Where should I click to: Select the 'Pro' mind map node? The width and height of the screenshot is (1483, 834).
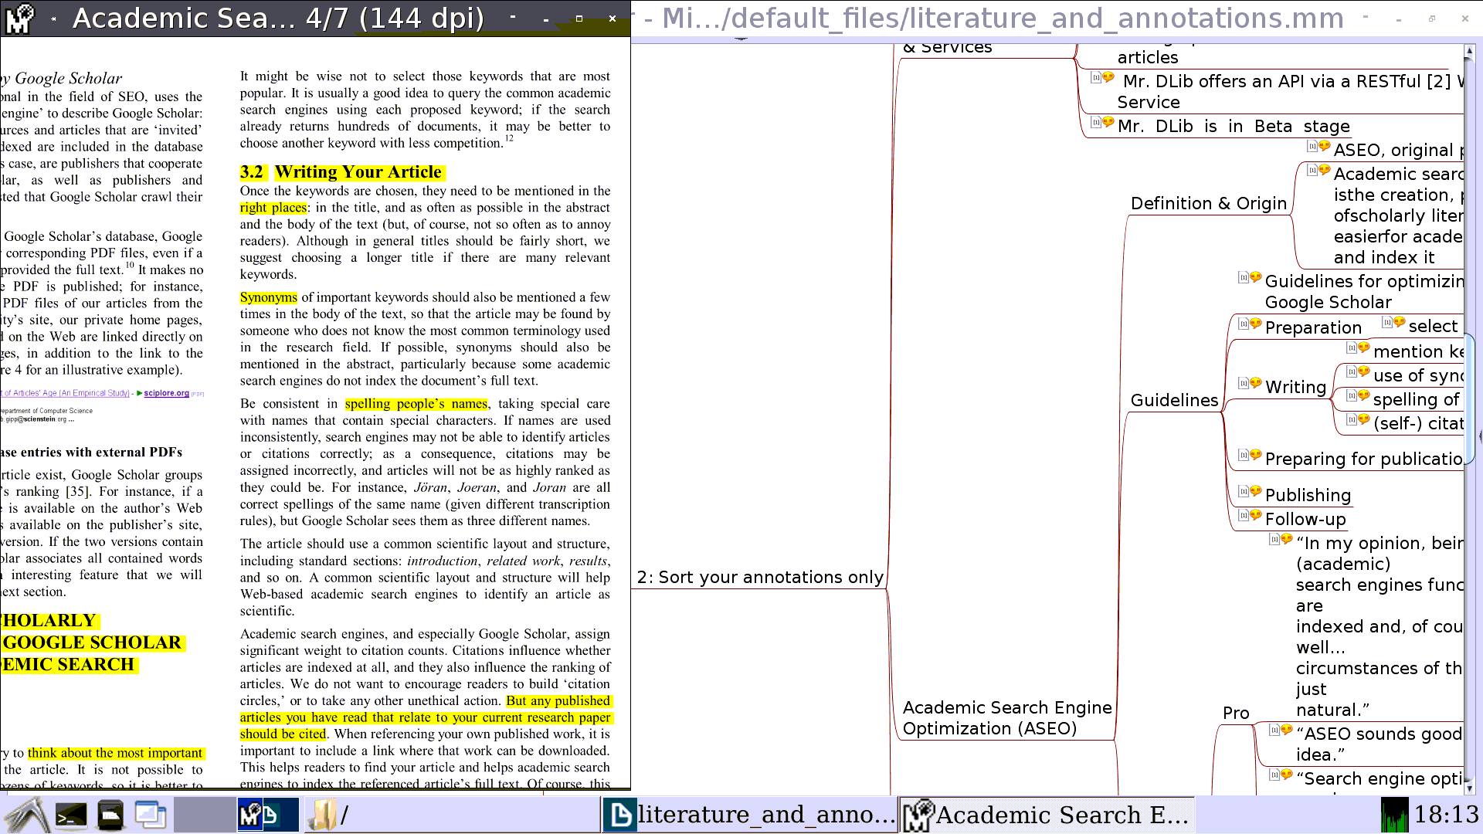click(1236, 713)
